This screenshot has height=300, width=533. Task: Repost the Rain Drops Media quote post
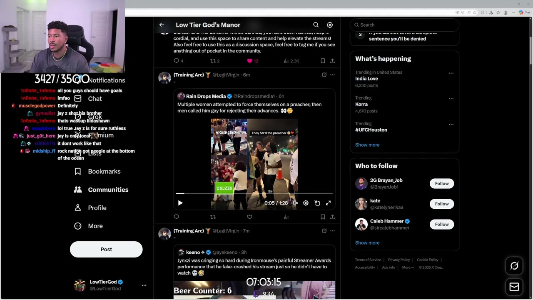(x=213, y=217)
